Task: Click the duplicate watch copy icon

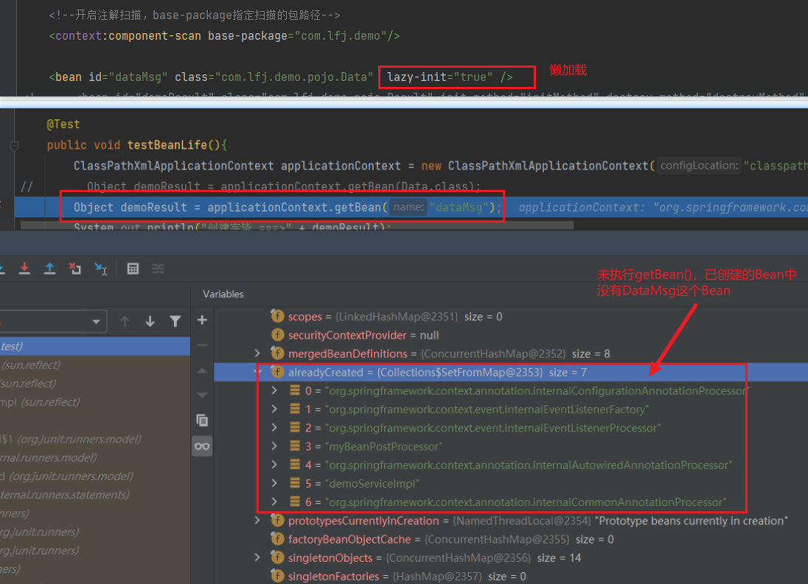Action: [202, 420]
